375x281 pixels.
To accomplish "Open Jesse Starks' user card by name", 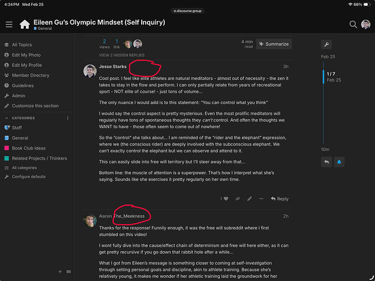I will point(112,66).
